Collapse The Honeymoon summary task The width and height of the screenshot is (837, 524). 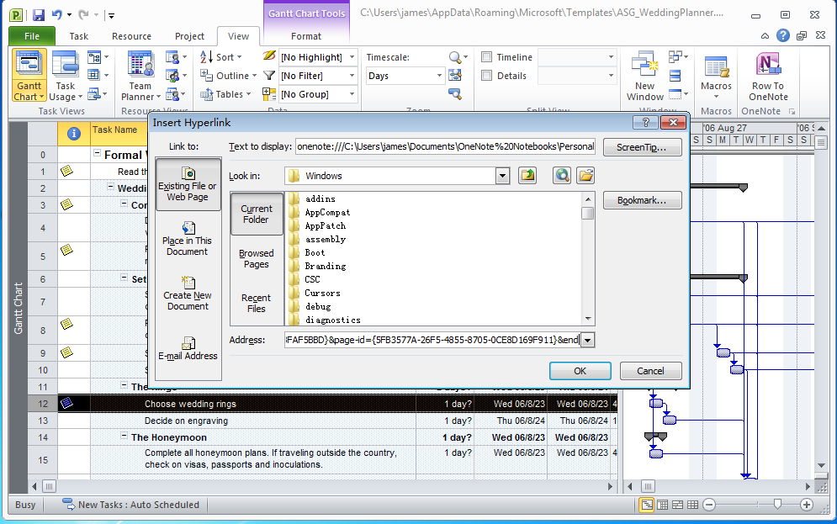pyautogui.click(x=124, y=437)
